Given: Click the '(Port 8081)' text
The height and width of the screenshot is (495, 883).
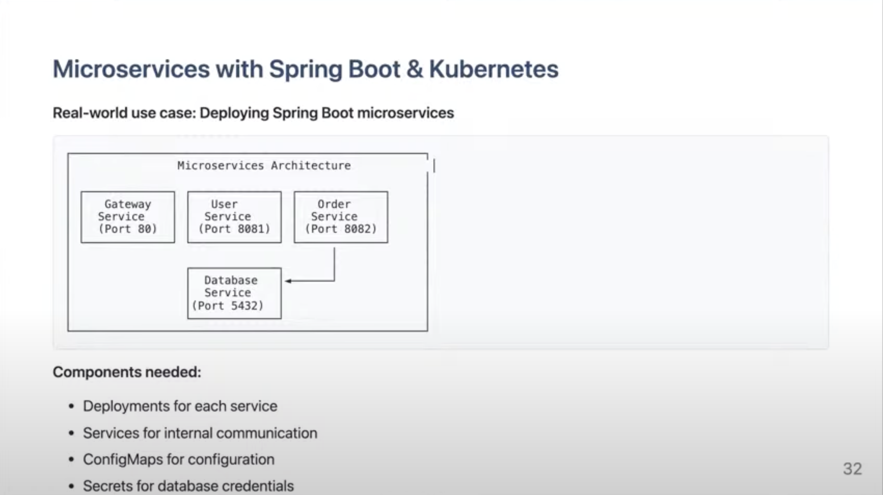Looking at the screenshot, I should coord(234,229).
